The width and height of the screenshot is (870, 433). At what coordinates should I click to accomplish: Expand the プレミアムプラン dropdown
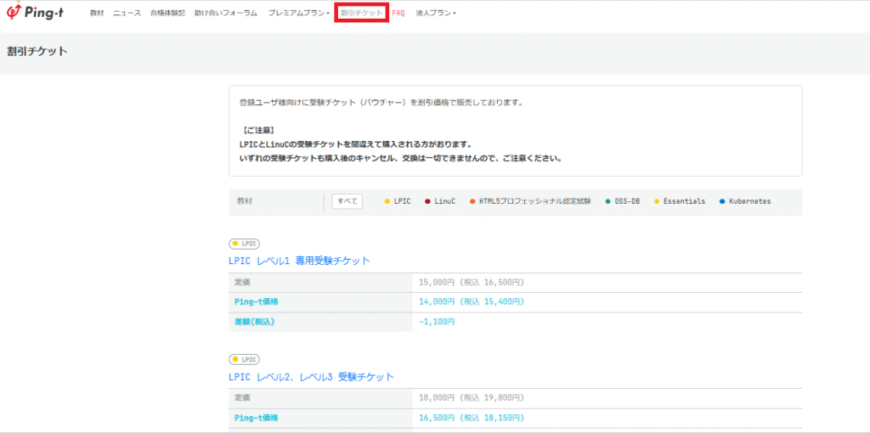pos(299,14)
